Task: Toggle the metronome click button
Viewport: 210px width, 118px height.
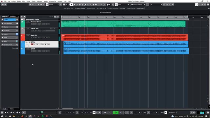Action: (x=191, y=112)
